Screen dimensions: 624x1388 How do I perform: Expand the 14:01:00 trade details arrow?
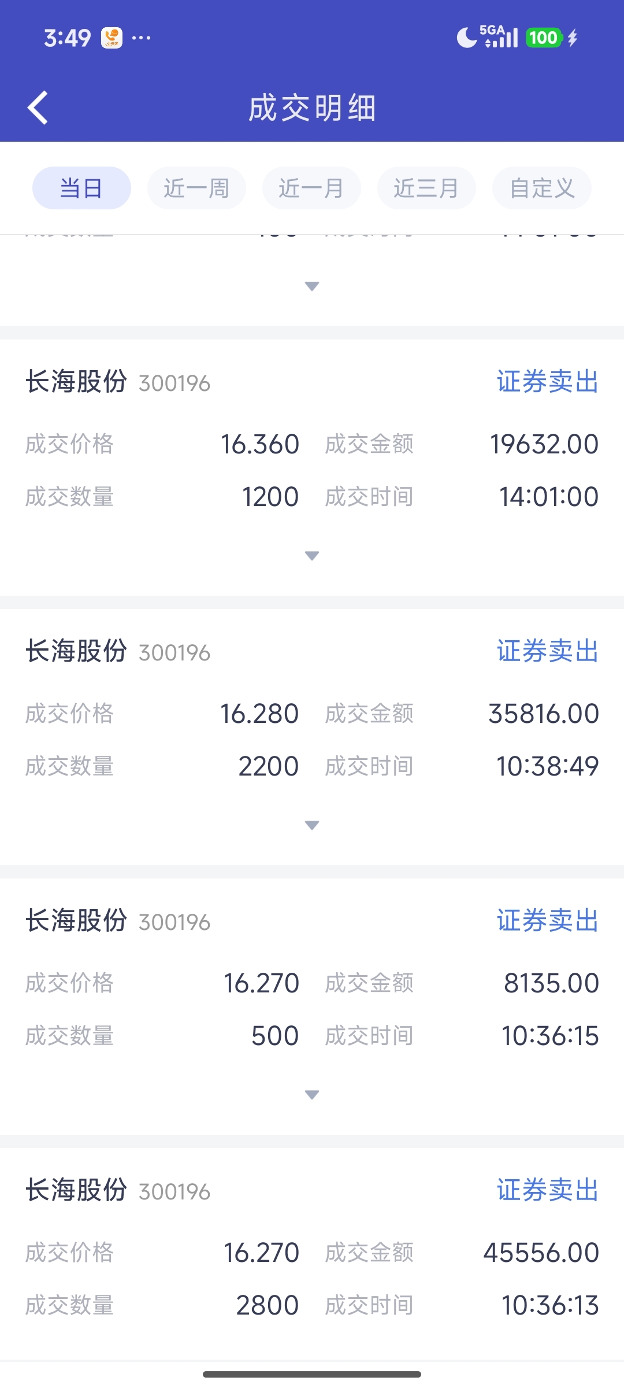pyautogui.click(x=312, y=556)
